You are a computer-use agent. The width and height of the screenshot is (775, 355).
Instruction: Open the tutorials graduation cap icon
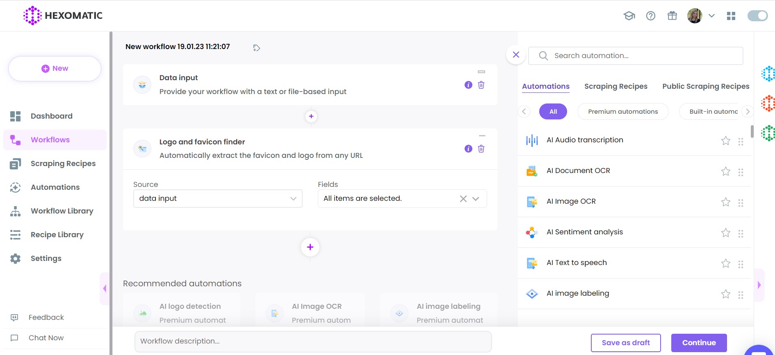629,16
